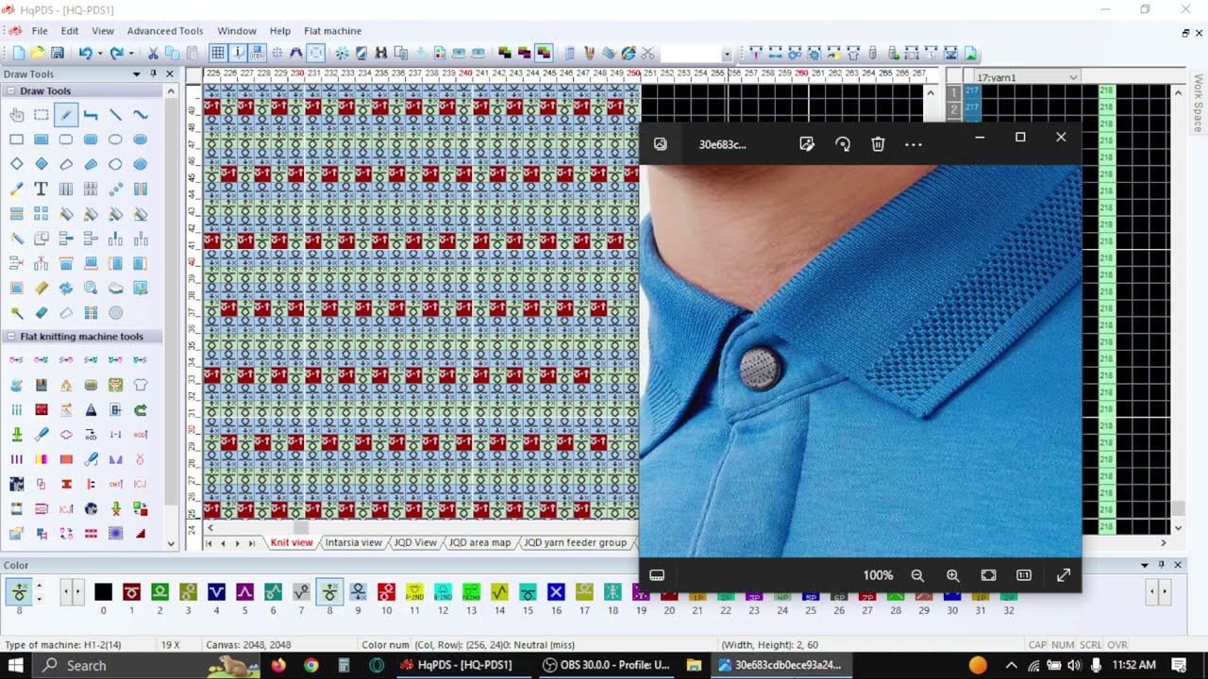Click the Windows Start button
The image size is (1208, 679).
(x=16, y=665)
